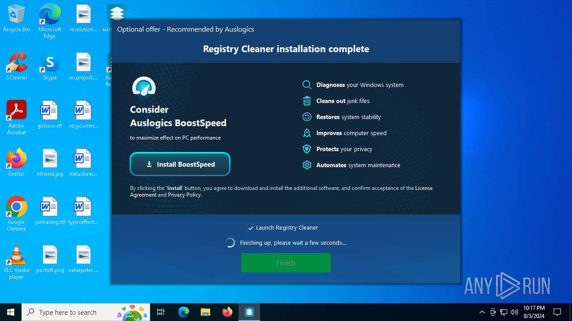The image size is (572, 321).
Task: Click the BoostSpeed speedometer logo
Action: [144, 86]
